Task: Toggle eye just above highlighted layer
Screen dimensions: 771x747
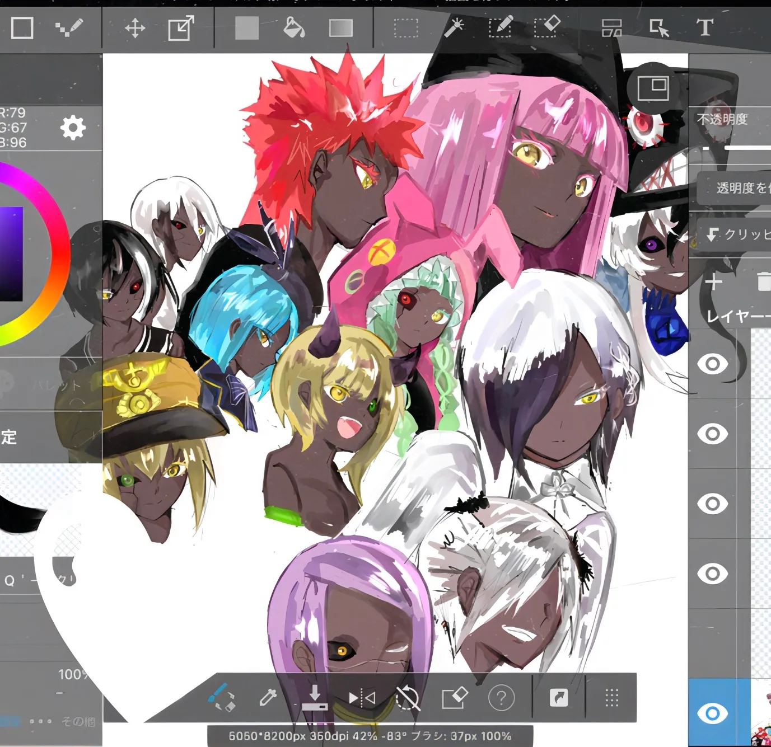Action: pos(712,574)
